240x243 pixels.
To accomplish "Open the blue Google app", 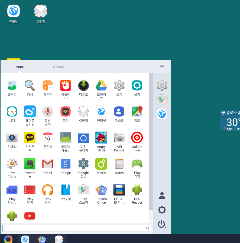I will [x=66, y=164].
